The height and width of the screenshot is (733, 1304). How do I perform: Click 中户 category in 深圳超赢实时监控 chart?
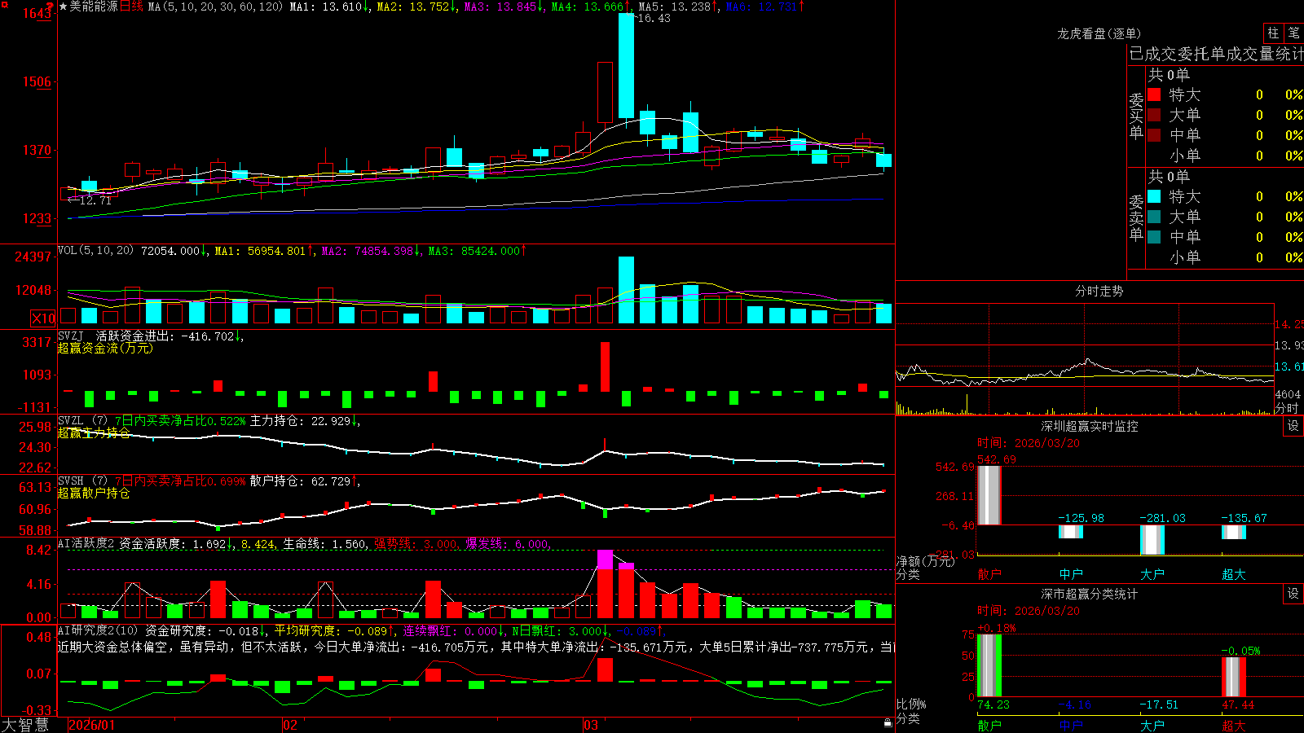pos(1071,574)
